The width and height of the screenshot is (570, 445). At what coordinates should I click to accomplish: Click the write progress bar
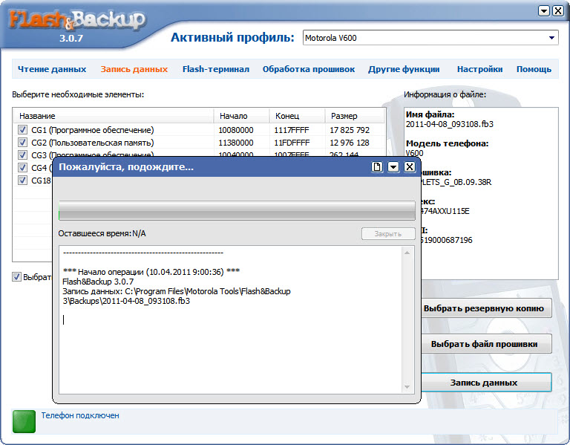[x=237, y=210]
